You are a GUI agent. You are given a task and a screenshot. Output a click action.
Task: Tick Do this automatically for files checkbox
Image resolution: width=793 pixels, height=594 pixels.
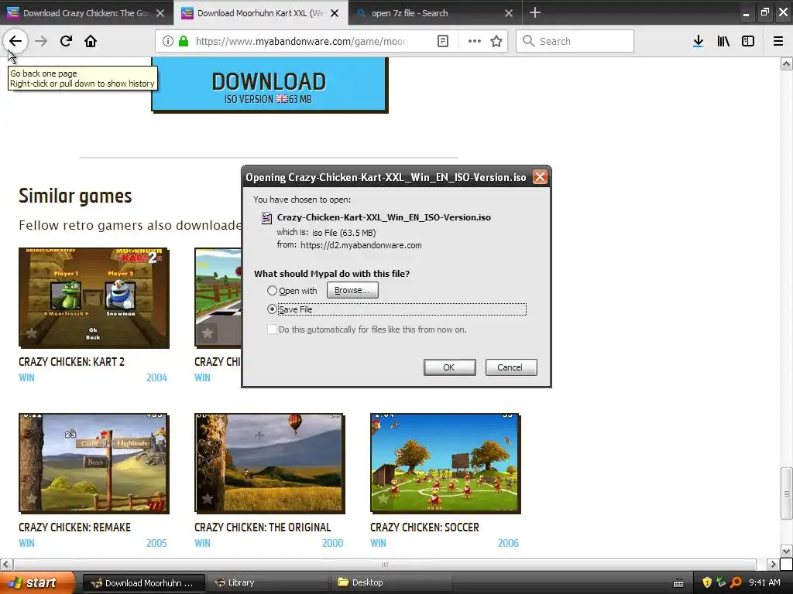point(272,329)
